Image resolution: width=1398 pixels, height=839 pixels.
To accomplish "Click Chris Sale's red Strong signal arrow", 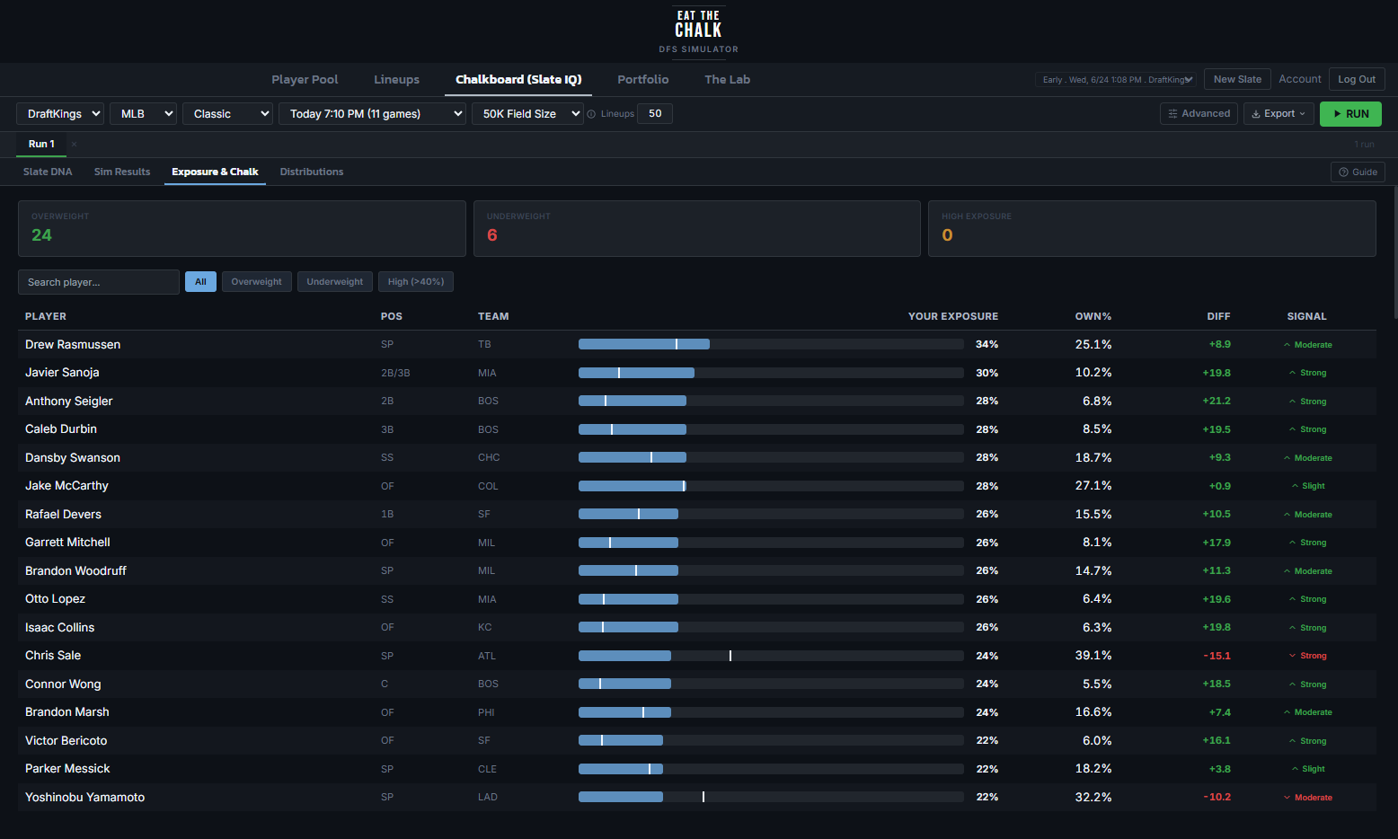I will (1292, 656).
